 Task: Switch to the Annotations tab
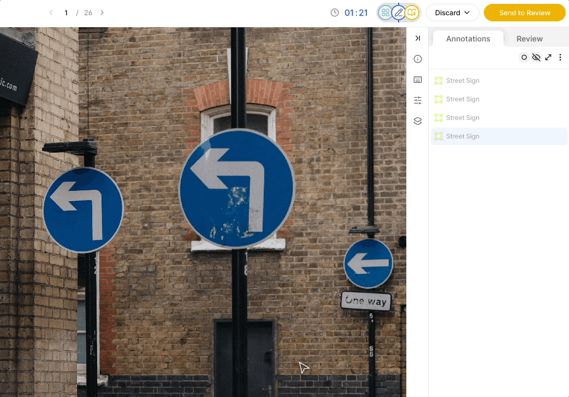click(468, 39)
